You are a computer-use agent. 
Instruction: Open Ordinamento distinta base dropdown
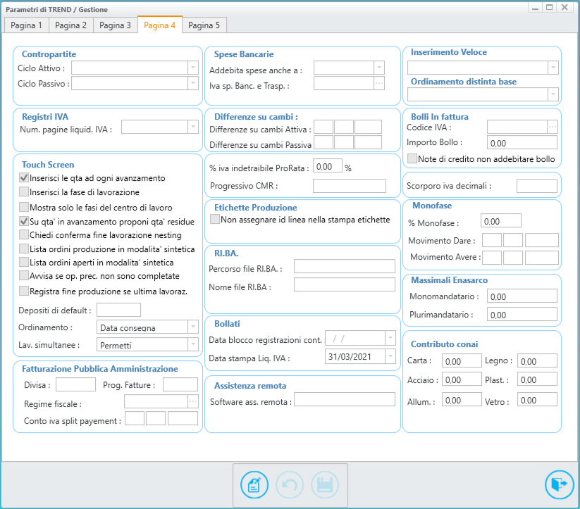(553, 94)
